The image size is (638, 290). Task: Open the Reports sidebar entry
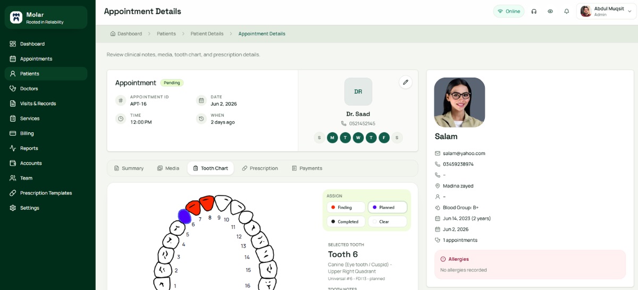click(x=46, y=148)
